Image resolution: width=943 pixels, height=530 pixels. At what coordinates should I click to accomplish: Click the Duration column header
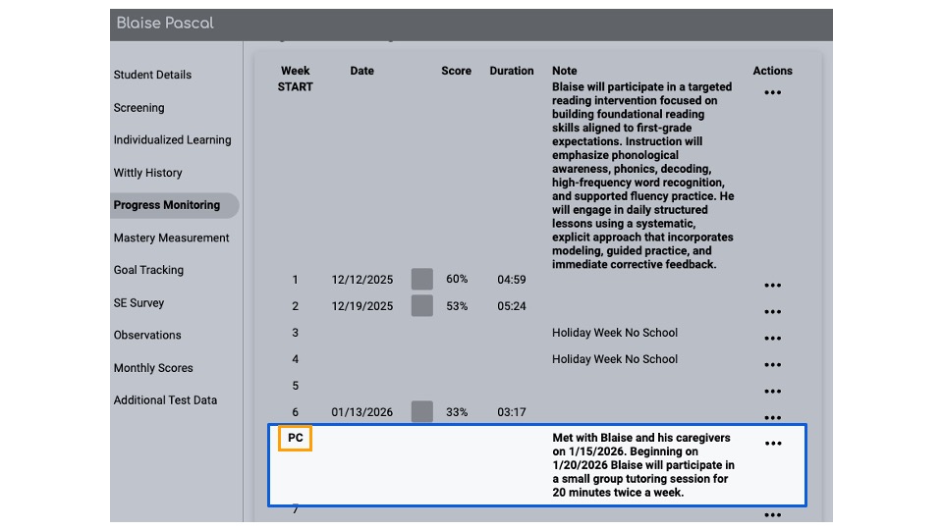pyautogui.click(x=511, y=71)
